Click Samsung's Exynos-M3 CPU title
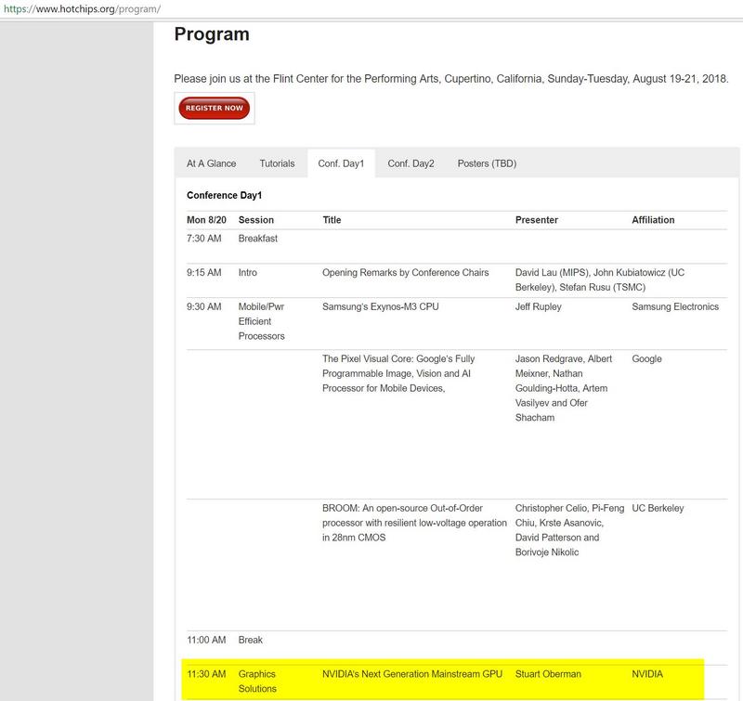Viewport: 743px width, 701px height. (381, 306)
